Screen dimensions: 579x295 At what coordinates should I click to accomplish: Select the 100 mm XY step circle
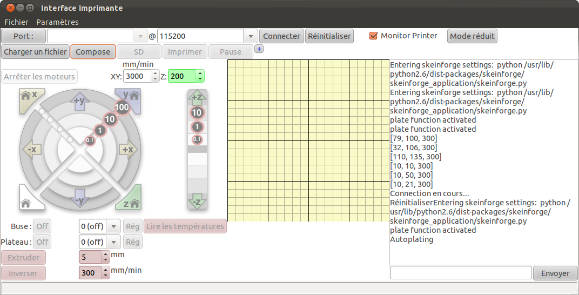tap(122, 108)
